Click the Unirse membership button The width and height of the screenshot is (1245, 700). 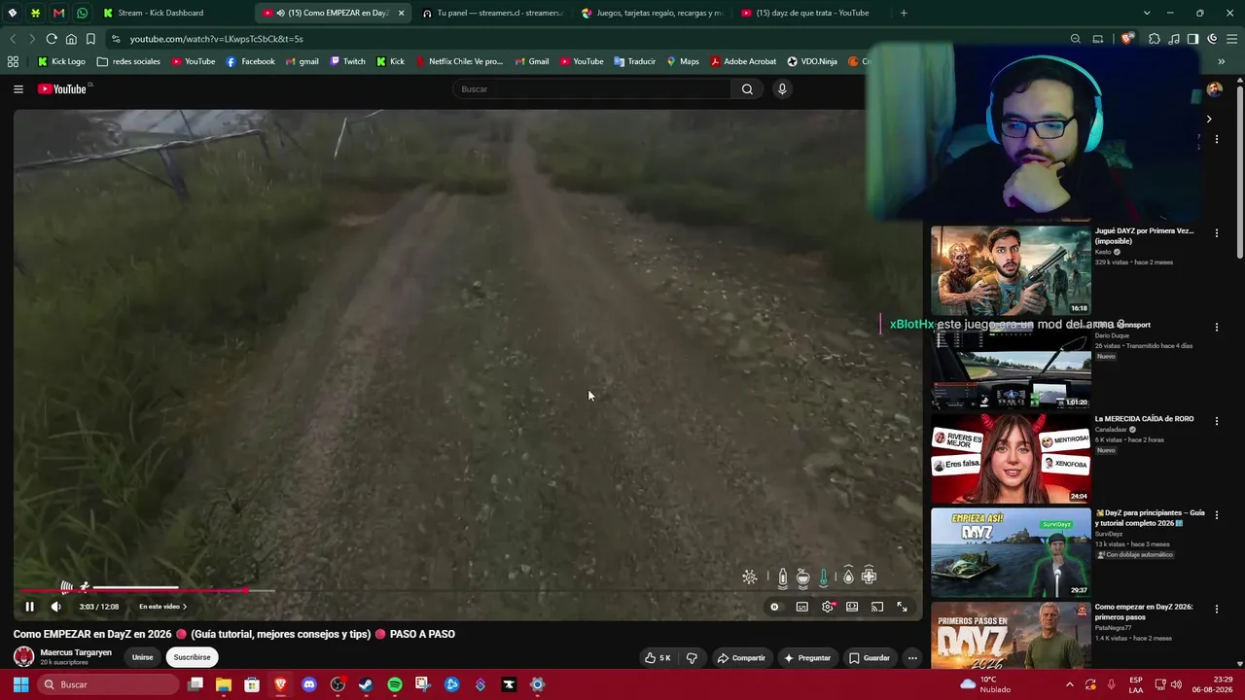(x=143, y=657)
